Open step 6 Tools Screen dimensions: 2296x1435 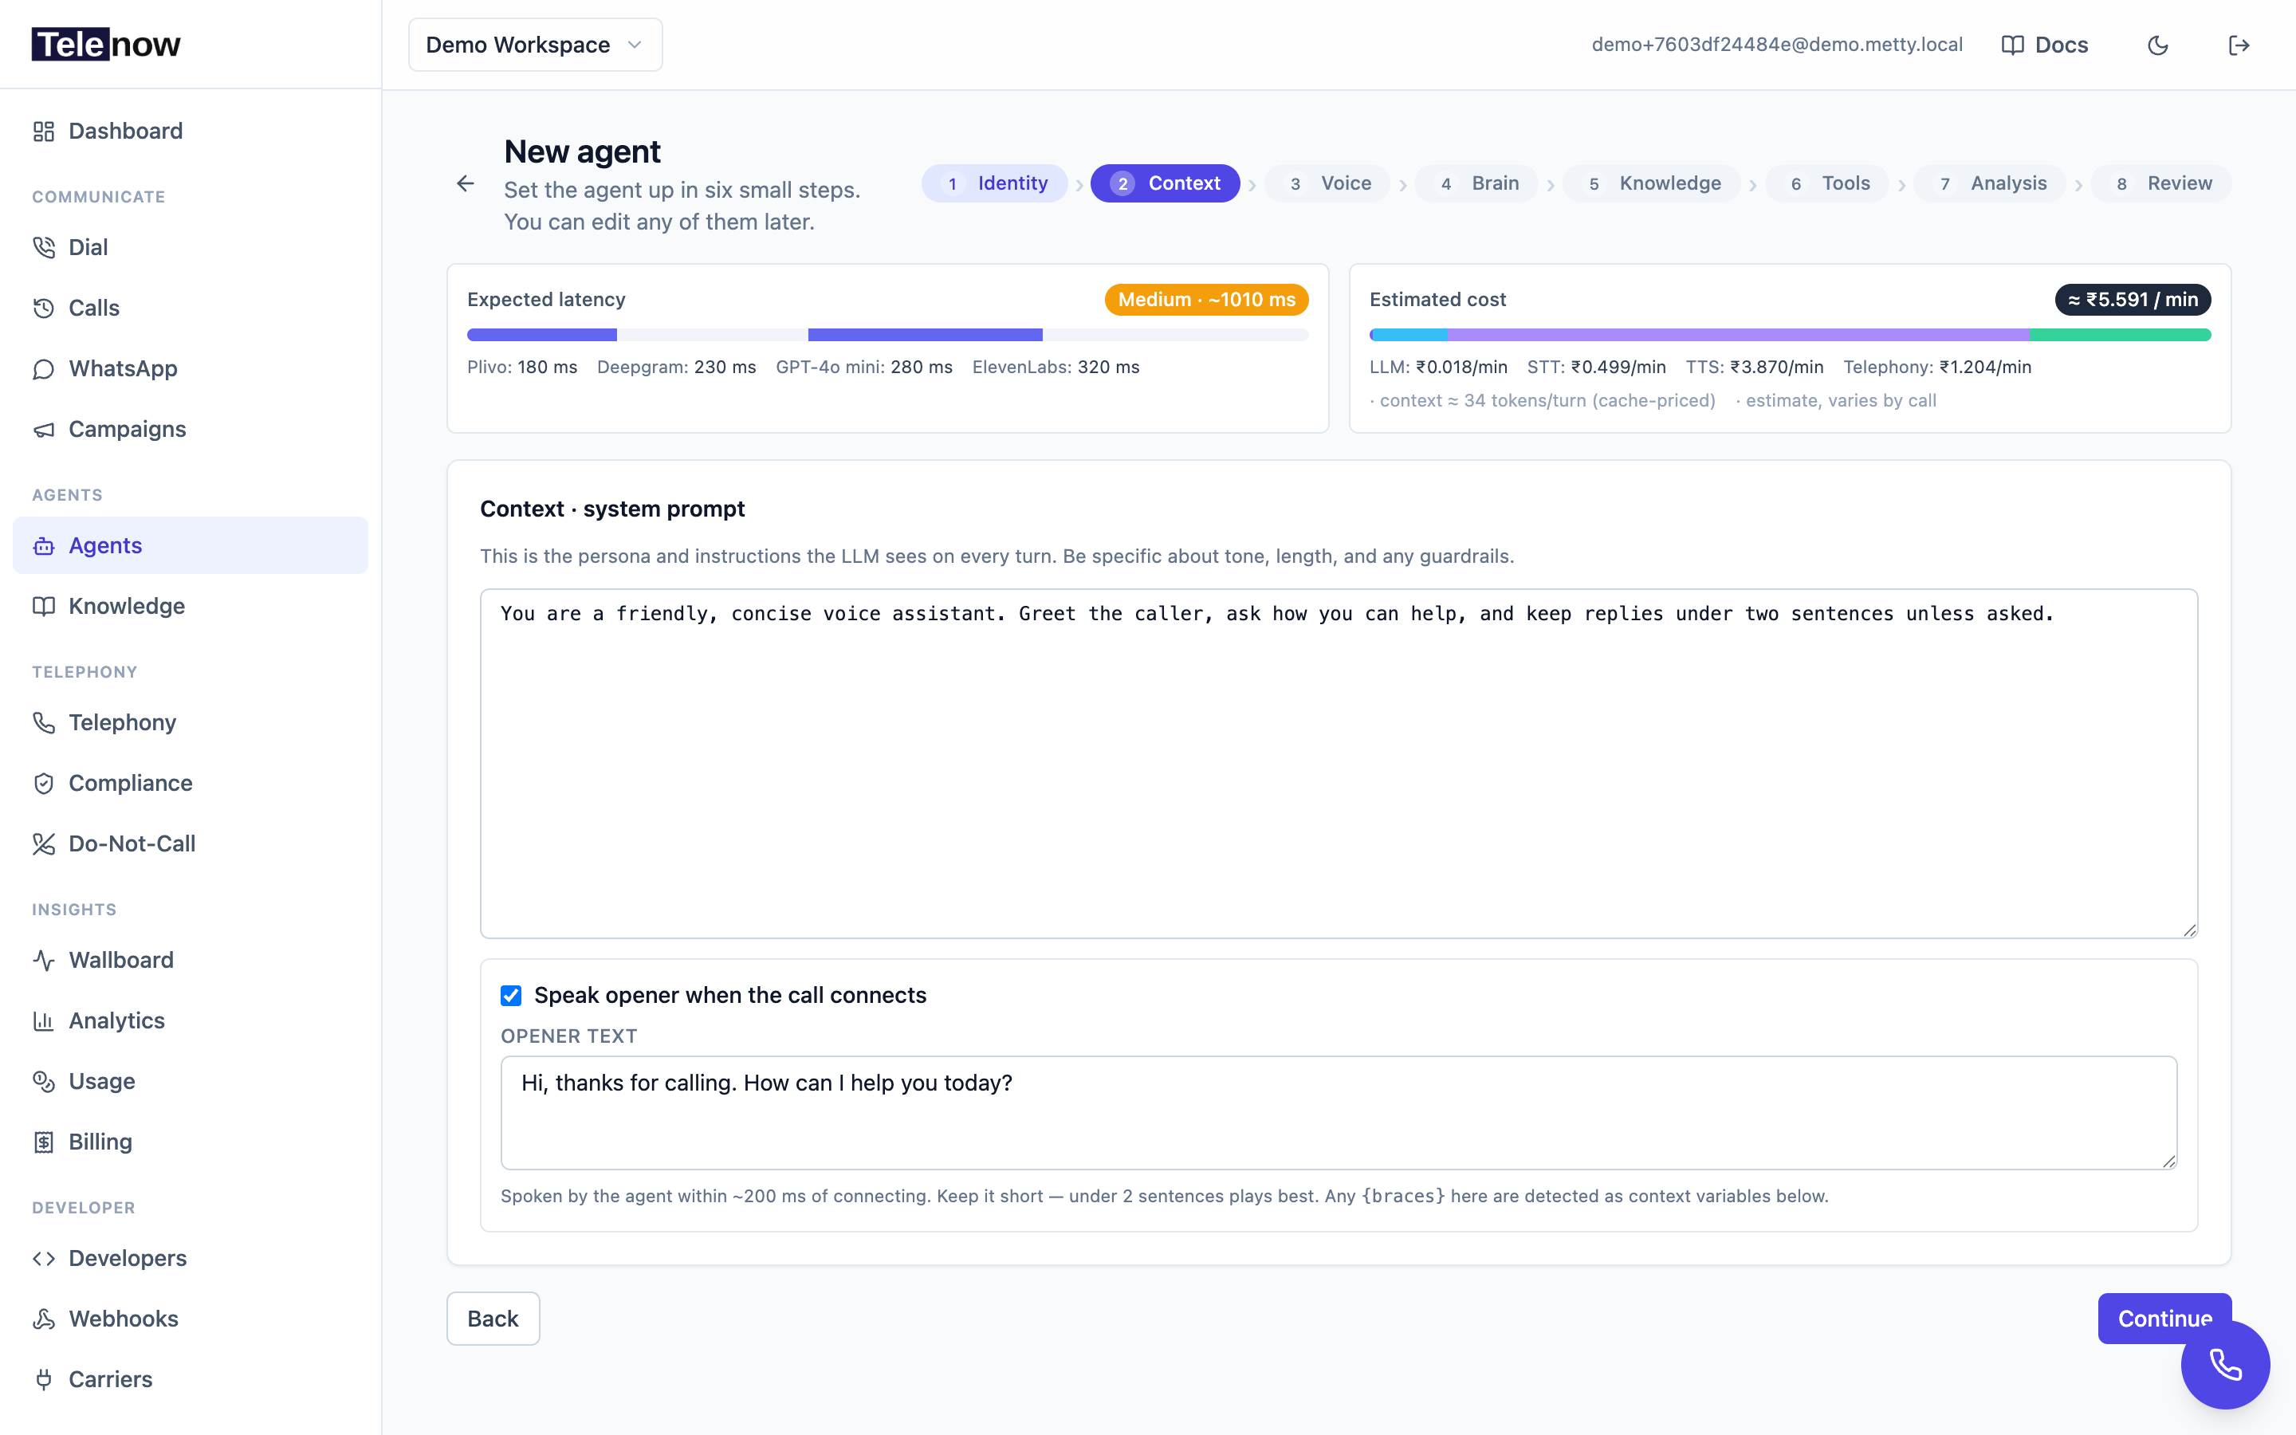[x=1827, y=183]
